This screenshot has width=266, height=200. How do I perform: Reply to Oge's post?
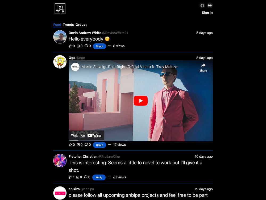99,145
